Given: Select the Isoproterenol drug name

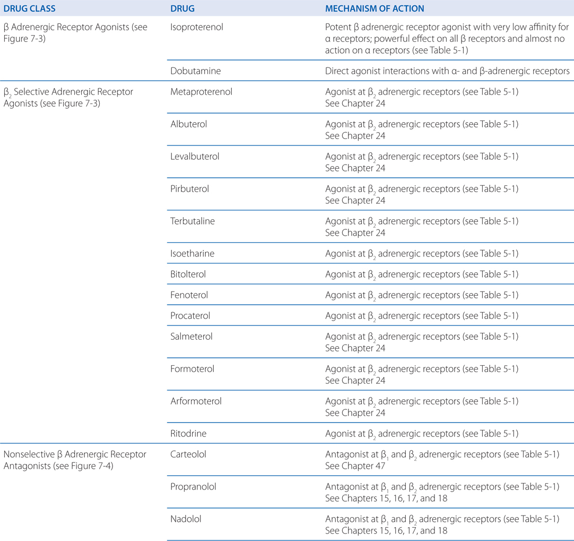Looking at the screenshot, I should point(197,27).
